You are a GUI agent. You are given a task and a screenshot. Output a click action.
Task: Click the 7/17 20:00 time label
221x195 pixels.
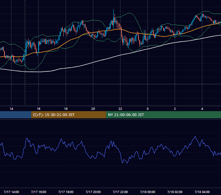coord(93,192)
